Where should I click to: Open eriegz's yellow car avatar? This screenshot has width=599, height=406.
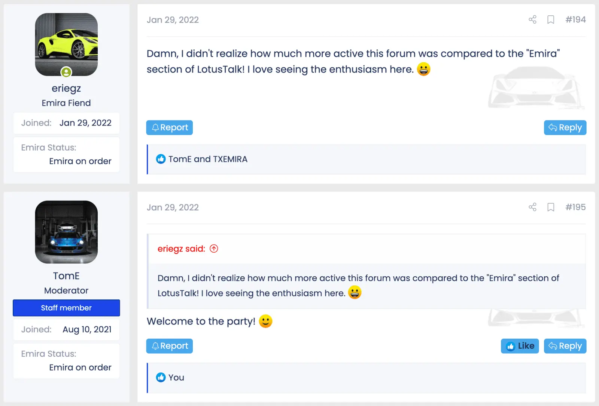point(66,43)
